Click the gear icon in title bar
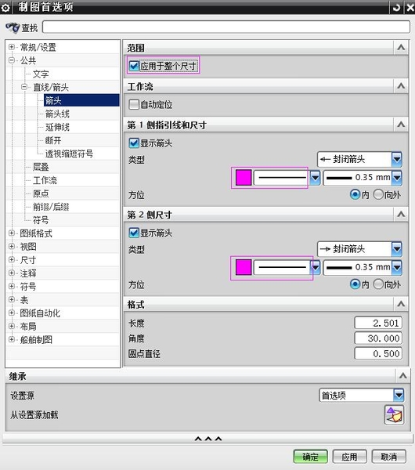Image resolution: width=415 pixels, height=470 pixels. (5, 8)
